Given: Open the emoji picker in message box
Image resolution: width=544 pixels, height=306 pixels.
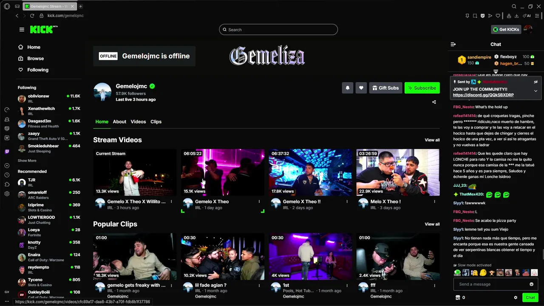Looking at the screenshot, I should (531, 284).
